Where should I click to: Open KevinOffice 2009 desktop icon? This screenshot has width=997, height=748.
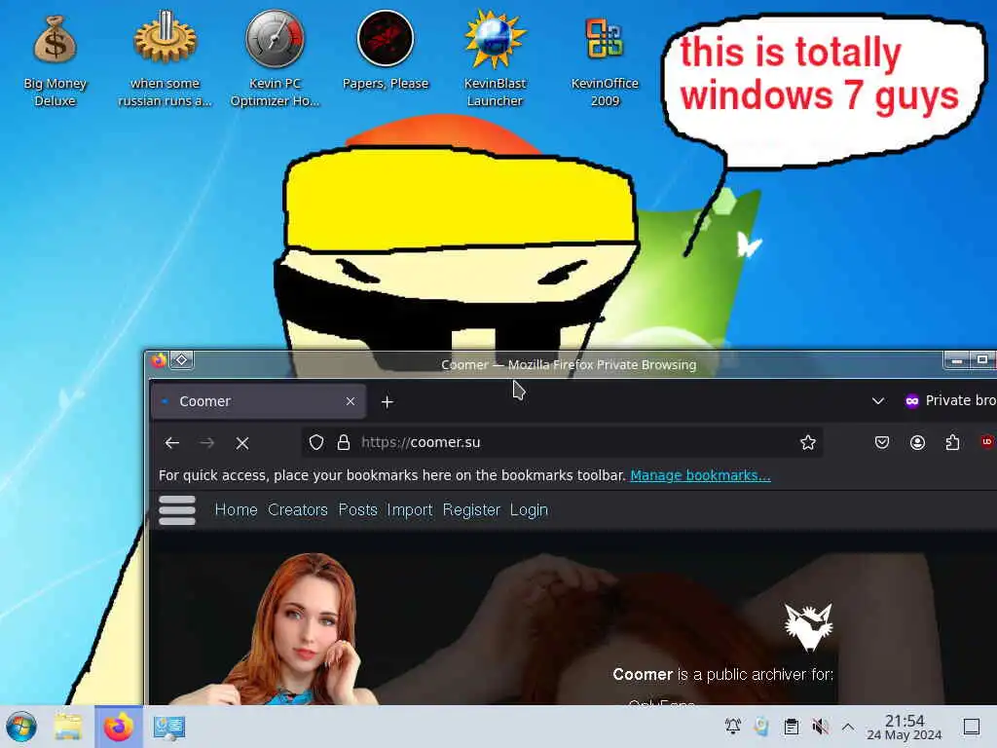click(605, 59)
